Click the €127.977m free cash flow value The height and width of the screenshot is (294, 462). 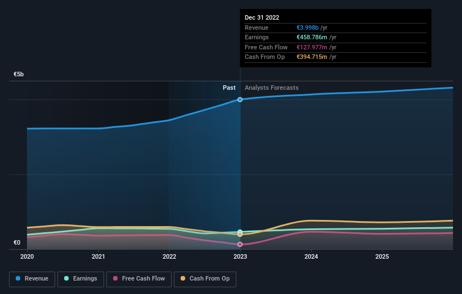click(x=312, y=47)
